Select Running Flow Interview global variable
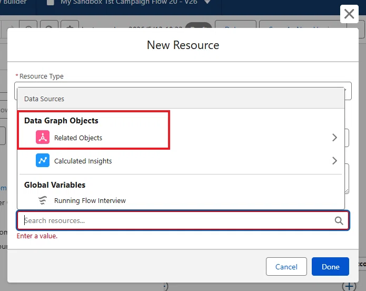Viewport: 366px width, 291px height. [x=181, y=200]
